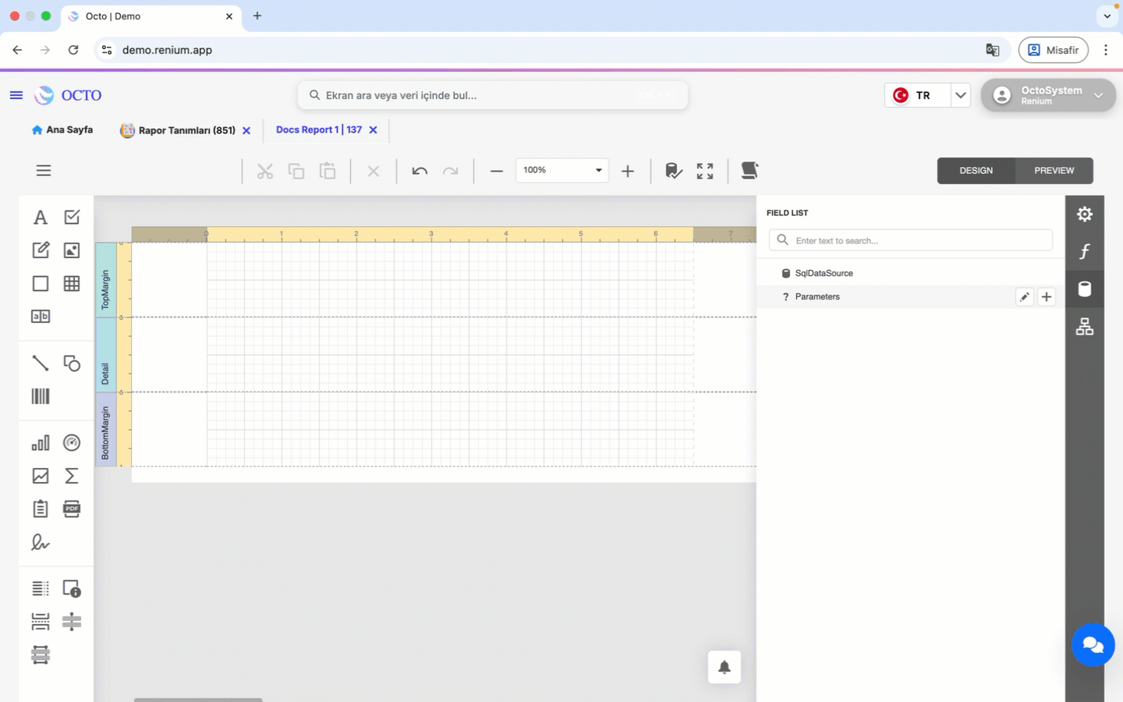This screenshot has width=1123, height=702.
Task: Click the search field in the Field List
Action: (910, 240)
